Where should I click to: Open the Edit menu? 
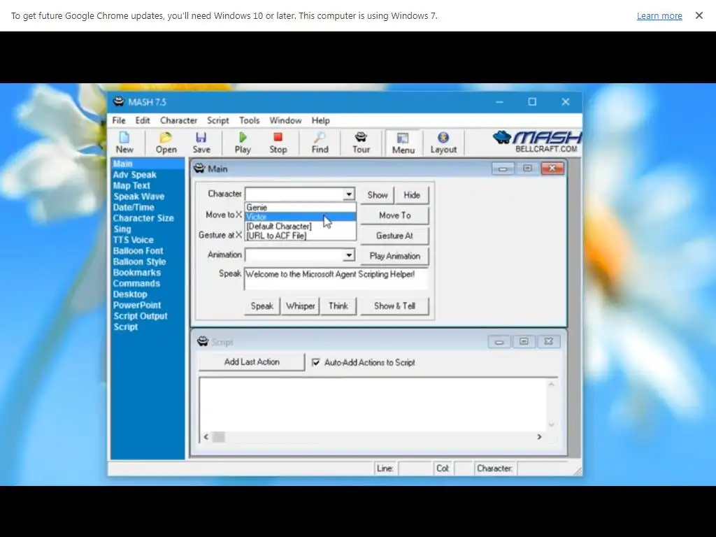coord(143,120)
